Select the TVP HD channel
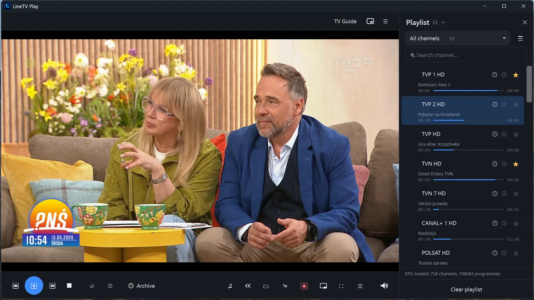 (x=463, y=141)
